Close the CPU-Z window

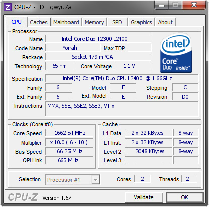click(x=194, y=5)
